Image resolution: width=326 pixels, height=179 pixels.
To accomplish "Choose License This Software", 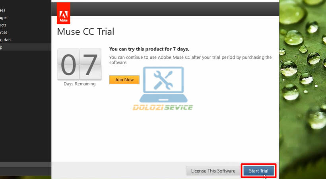I will tap(213, 171).
